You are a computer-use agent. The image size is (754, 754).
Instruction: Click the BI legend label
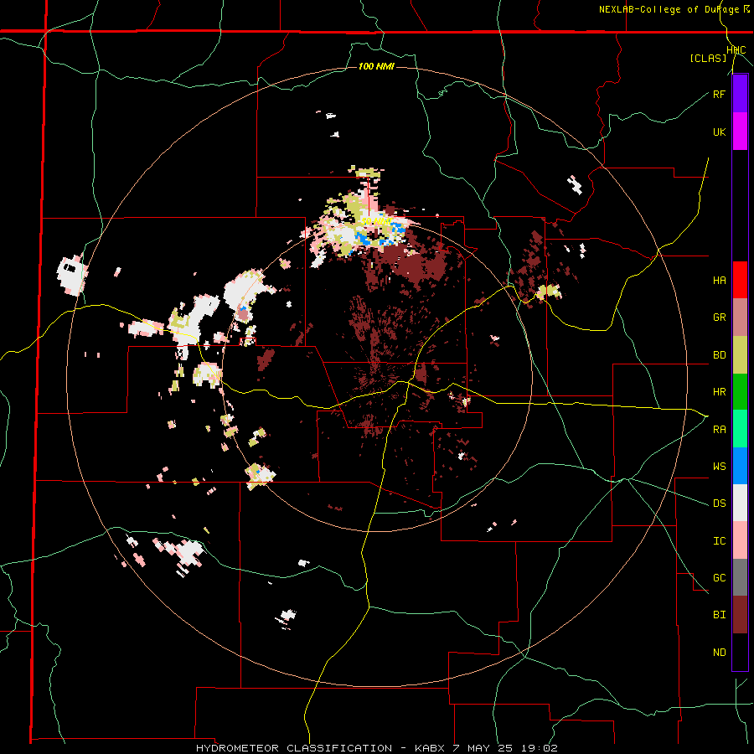[x=719, y=615]
